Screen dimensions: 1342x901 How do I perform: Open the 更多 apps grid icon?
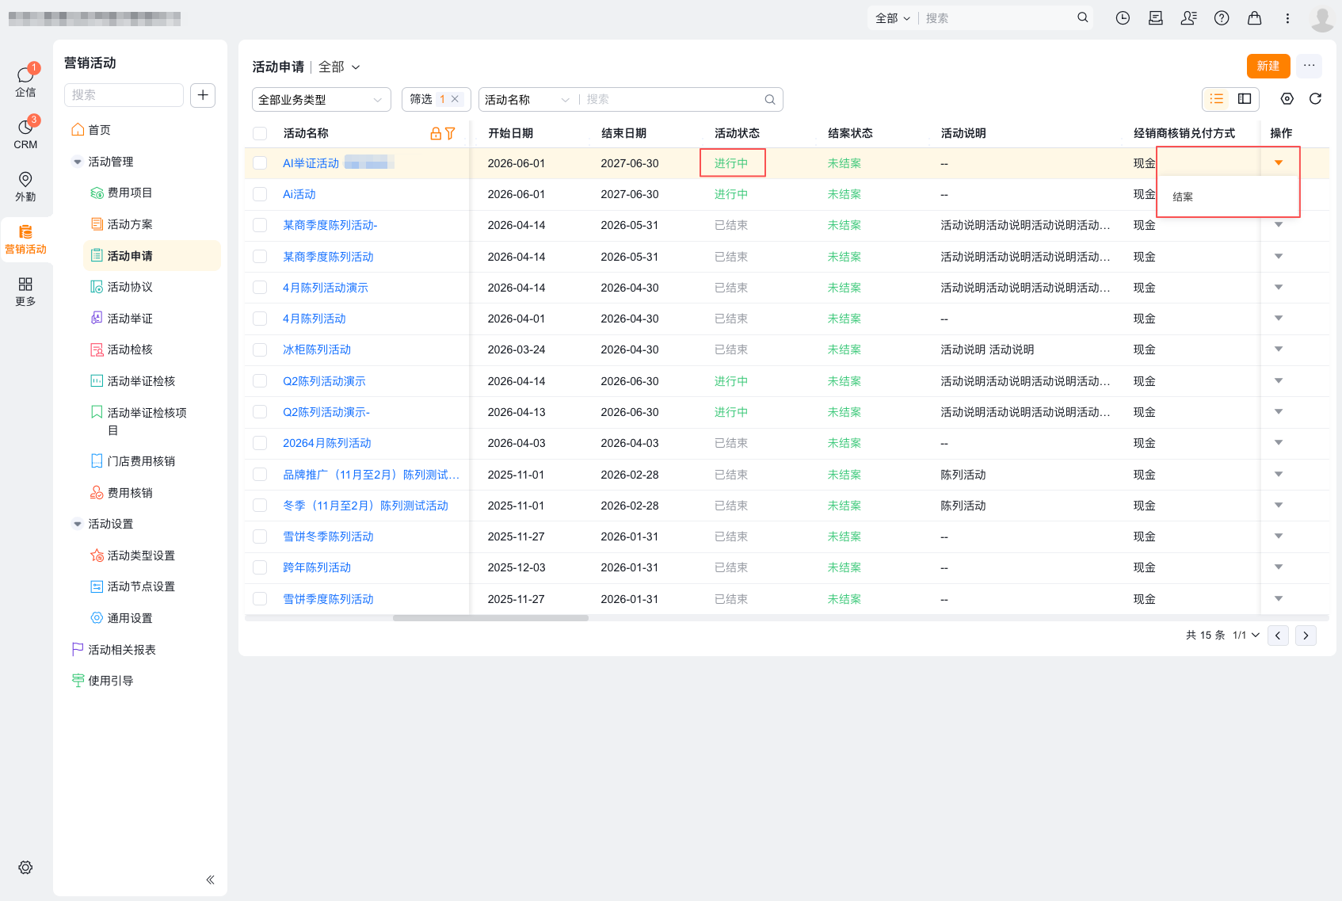25,291
